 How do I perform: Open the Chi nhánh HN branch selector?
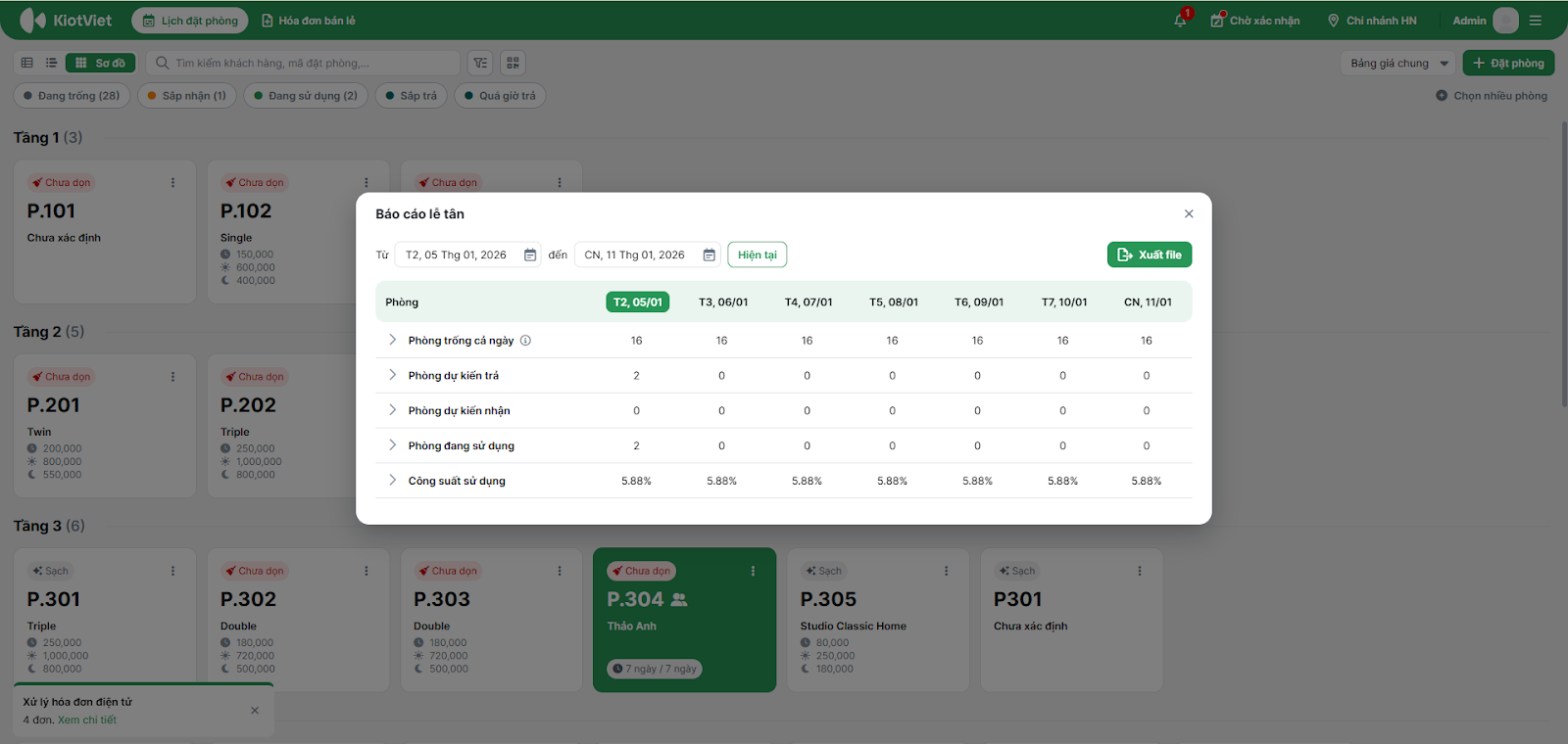click(x=1372, y=21)
